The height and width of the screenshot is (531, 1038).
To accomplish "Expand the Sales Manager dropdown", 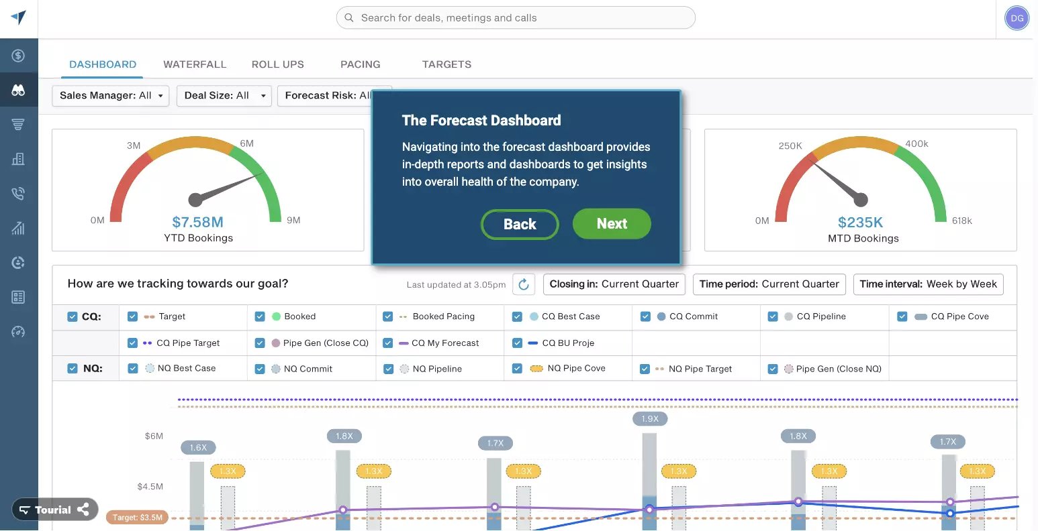I will 110,96.
